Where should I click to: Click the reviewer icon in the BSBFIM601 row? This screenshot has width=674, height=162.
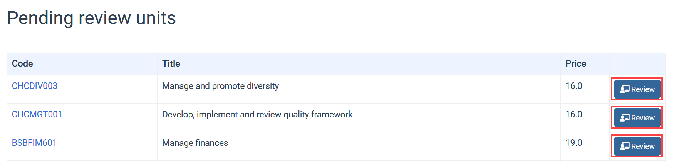click(x=624, y=146)
